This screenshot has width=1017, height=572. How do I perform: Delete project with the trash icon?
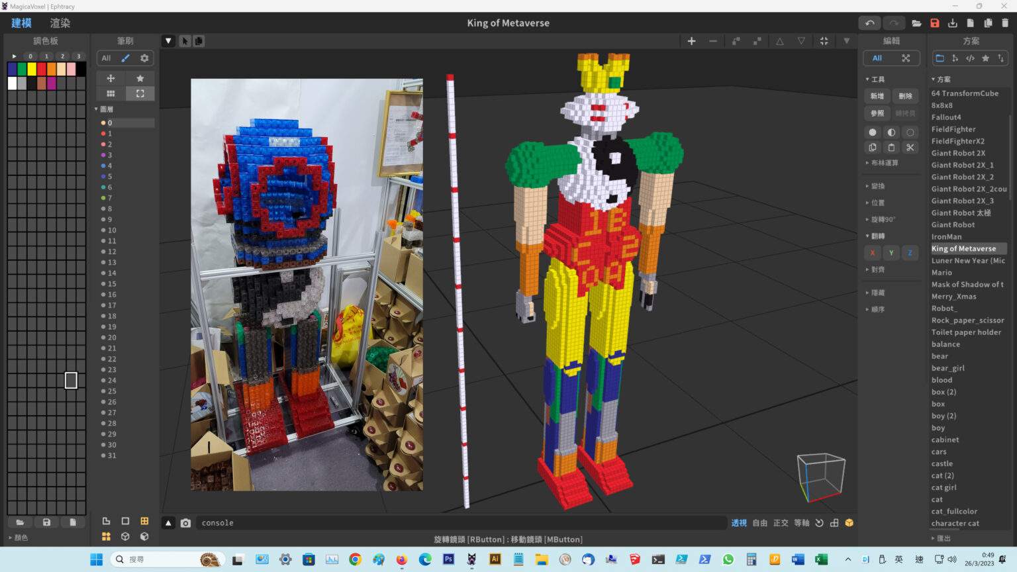[1005, 23]
